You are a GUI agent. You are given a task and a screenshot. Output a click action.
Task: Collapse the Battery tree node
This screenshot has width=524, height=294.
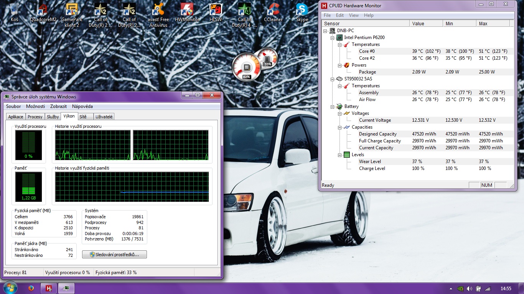(x=333, y=106)
